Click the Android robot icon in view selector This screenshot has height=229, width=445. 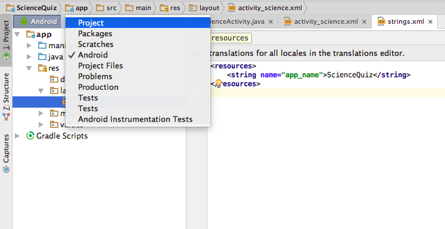pos(24,21)
